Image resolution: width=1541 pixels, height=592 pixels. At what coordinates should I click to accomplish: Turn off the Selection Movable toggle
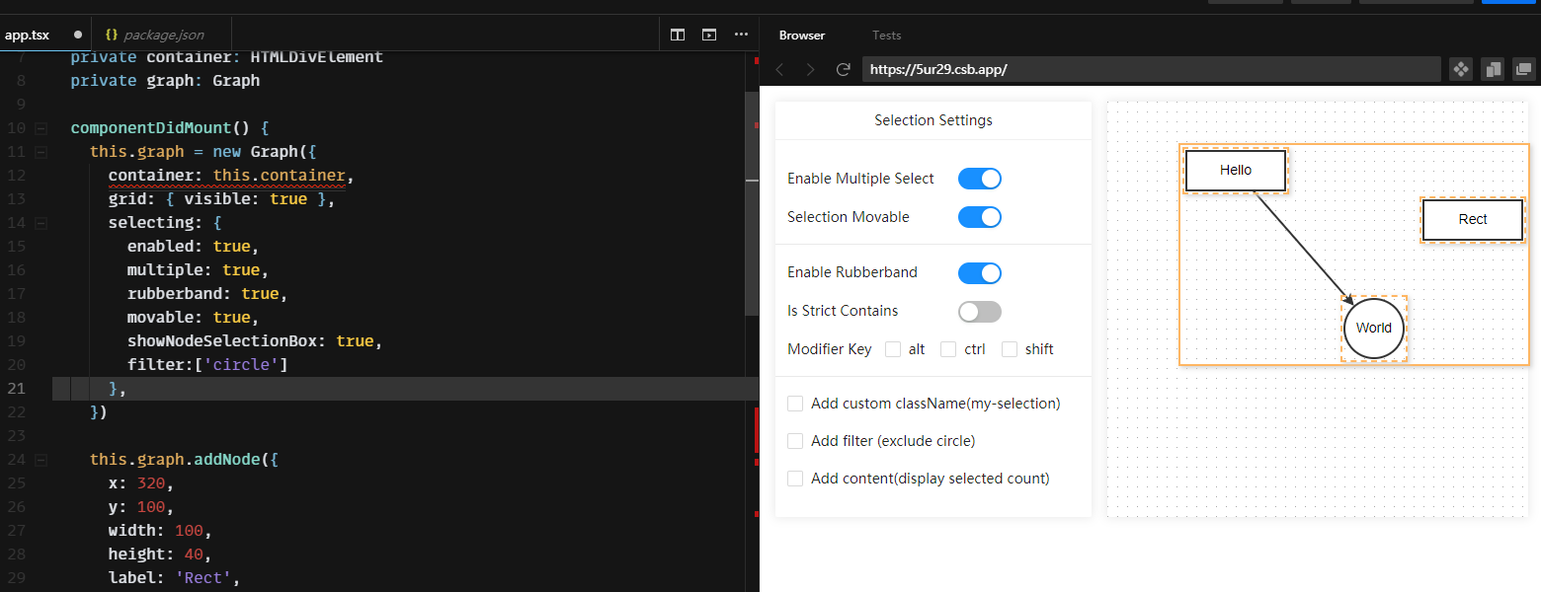[x=979, y=217]
